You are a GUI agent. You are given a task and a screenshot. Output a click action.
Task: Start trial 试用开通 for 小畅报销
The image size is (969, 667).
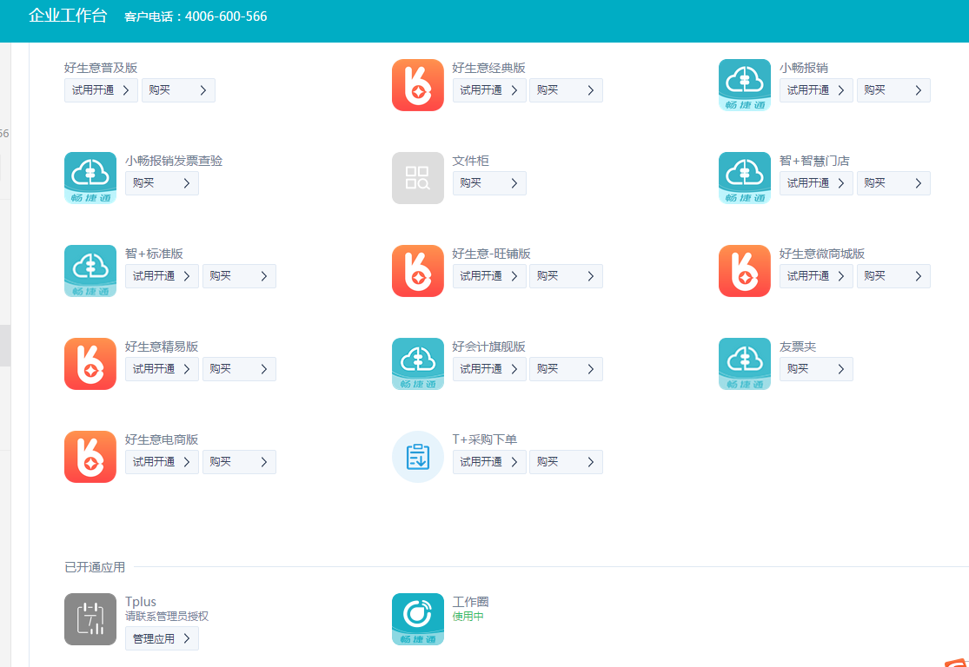pos(816,90)
